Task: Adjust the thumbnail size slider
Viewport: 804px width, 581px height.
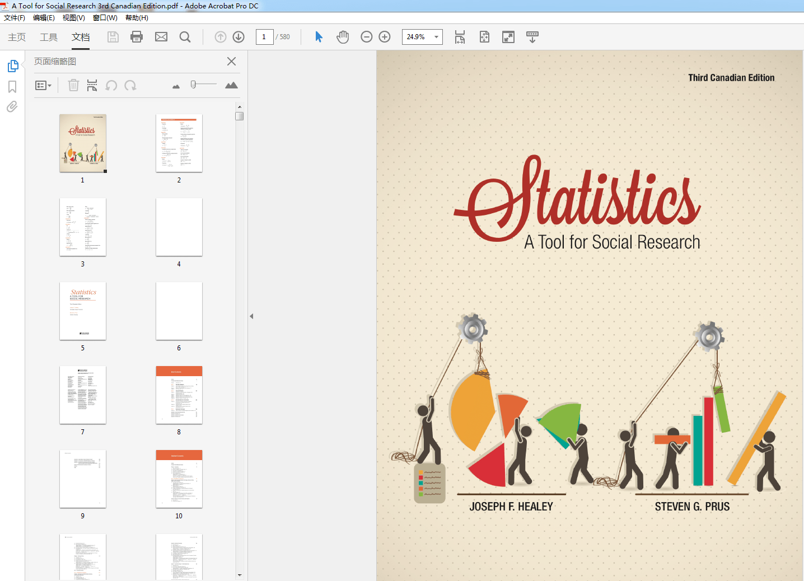Action: coord(203,84)
